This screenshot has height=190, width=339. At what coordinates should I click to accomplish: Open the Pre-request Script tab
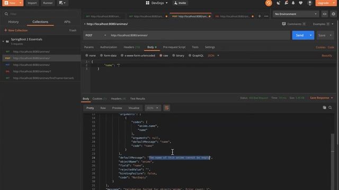pos(174,47)
